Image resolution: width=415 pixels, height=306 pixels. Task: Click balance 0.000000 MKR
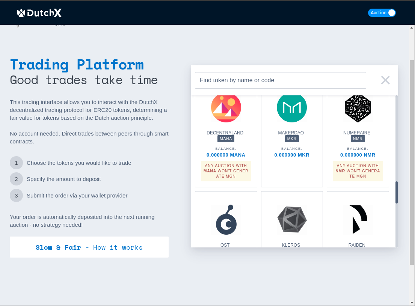(x=292, y=155)
